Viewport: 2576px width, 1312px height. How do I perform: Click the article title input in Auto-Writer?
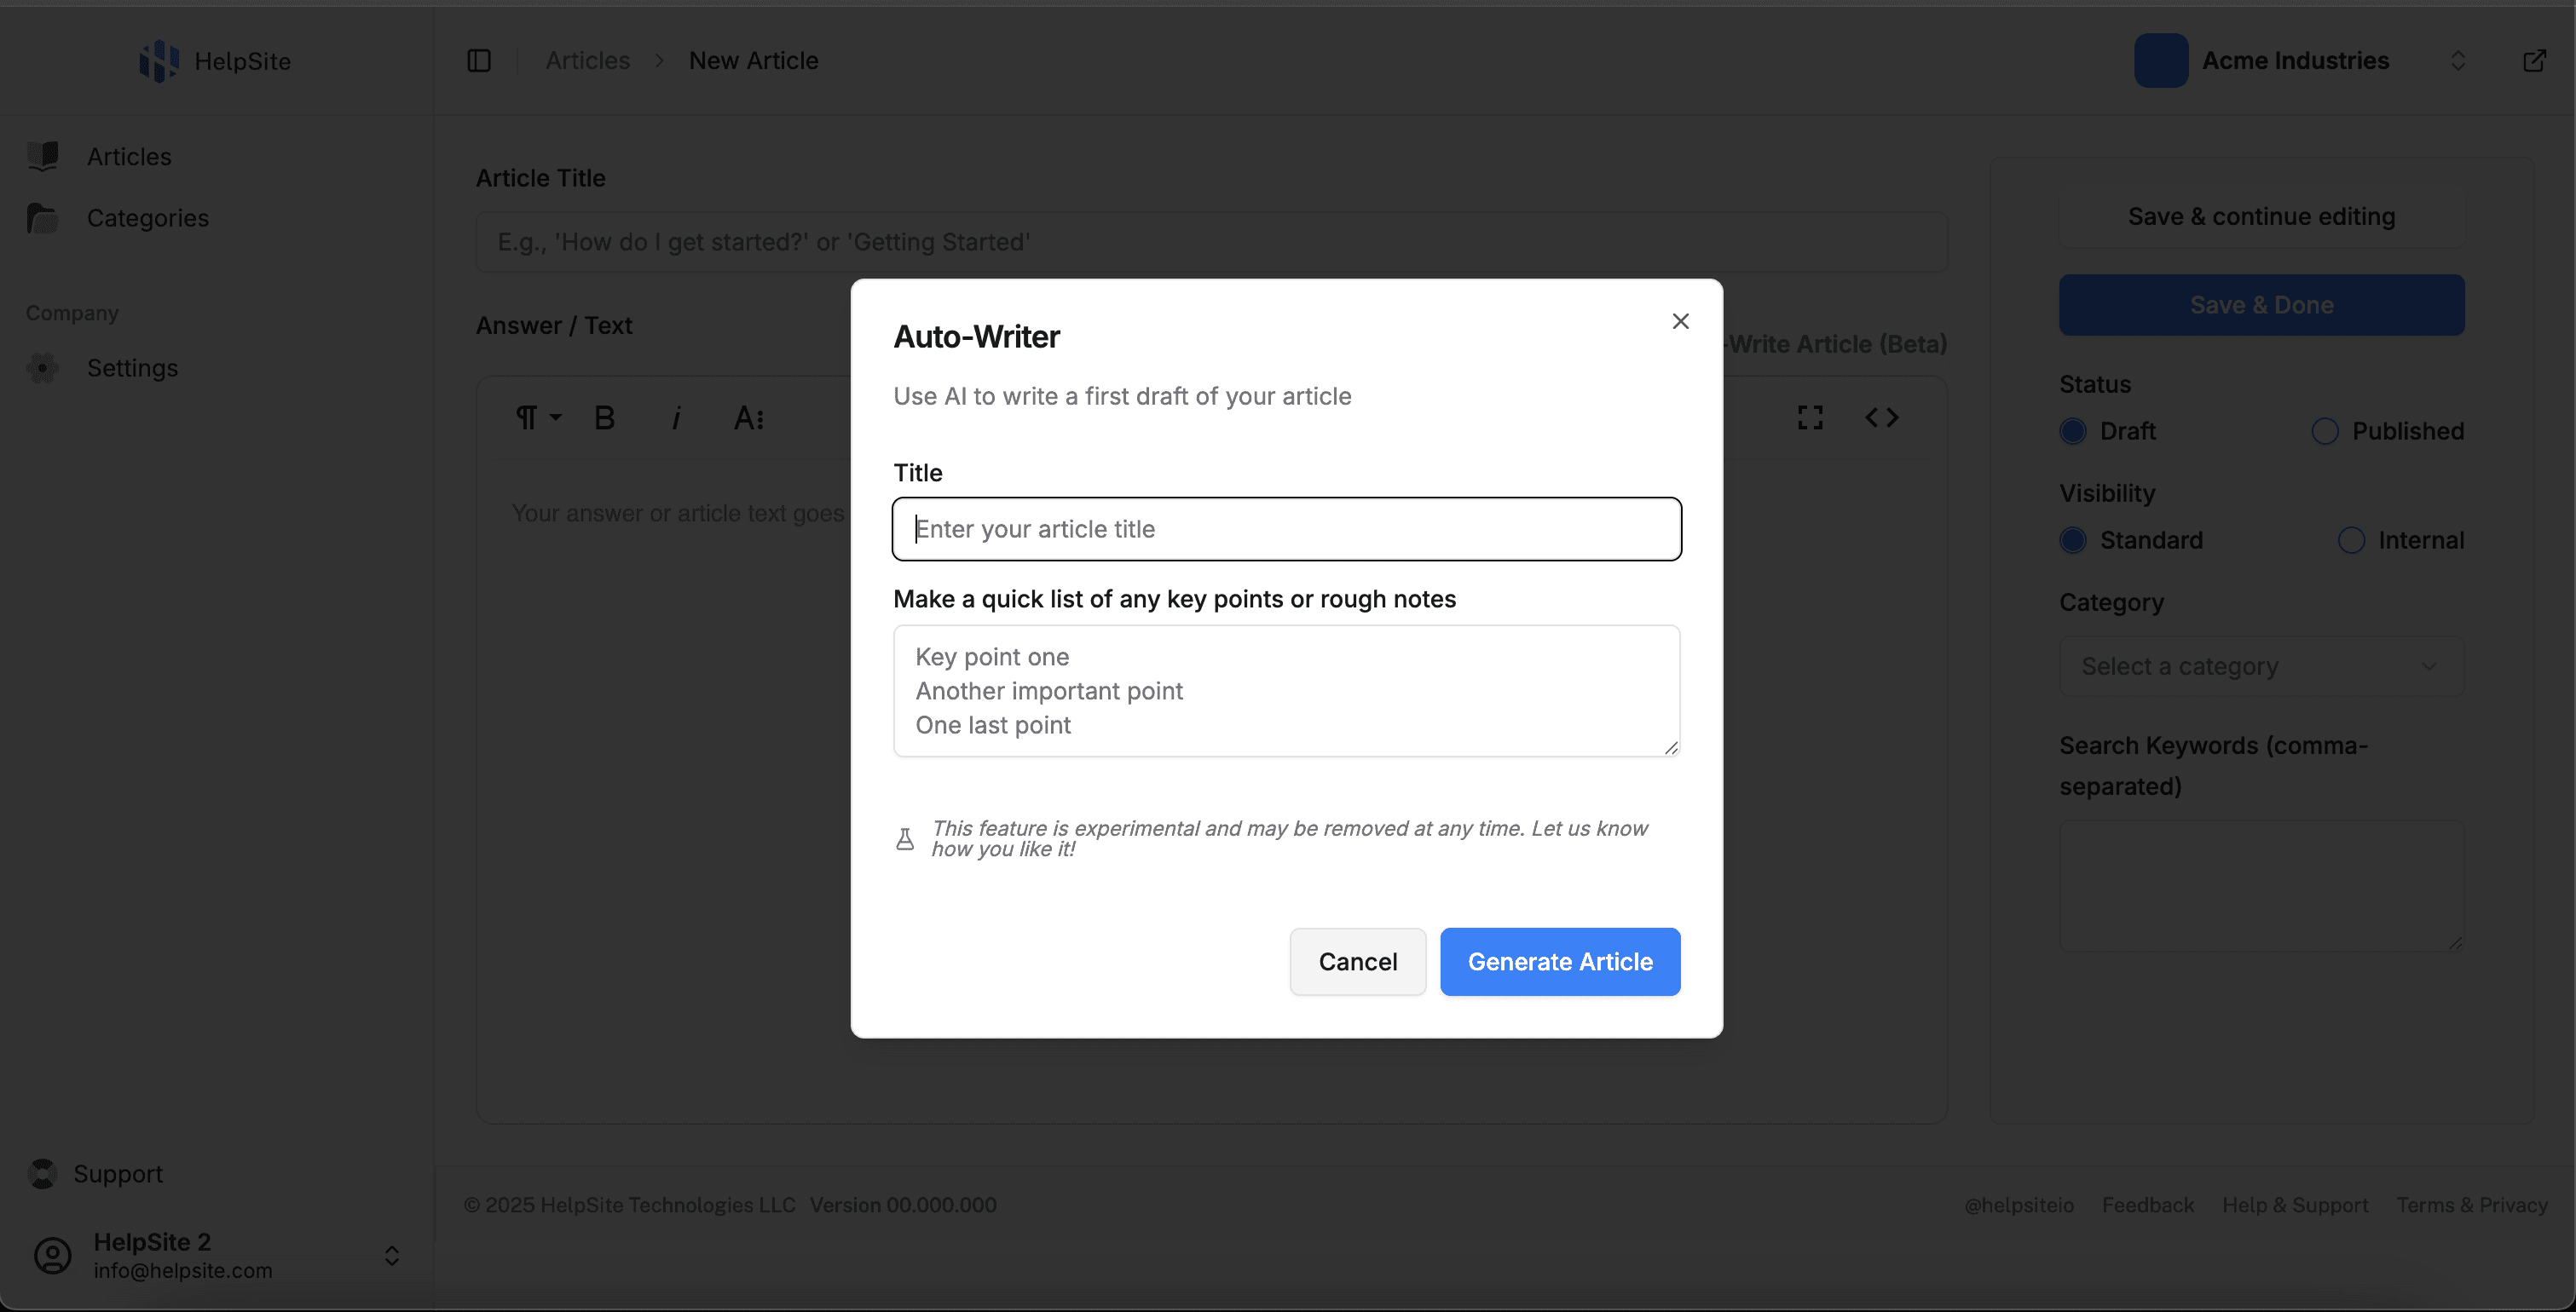coord(1285,528)
